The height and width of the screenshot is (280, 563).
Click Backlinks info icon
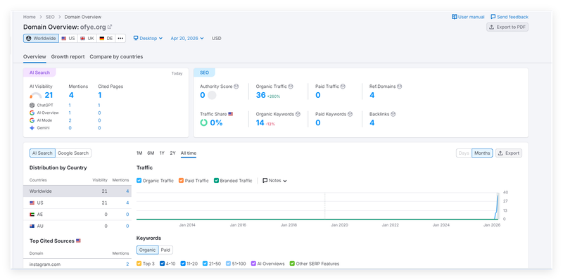[x=393, y=114]
